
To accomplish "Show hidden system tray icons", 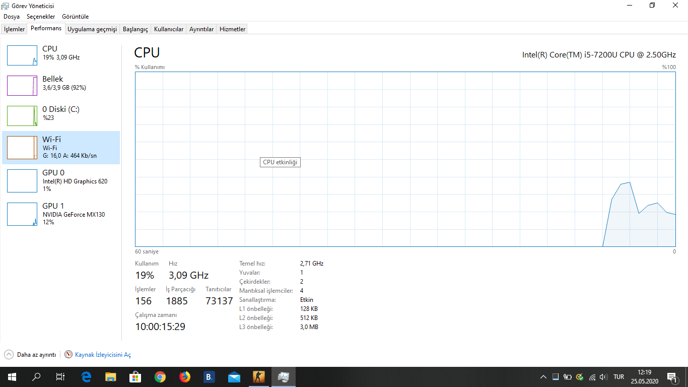I will coord(543,377).
